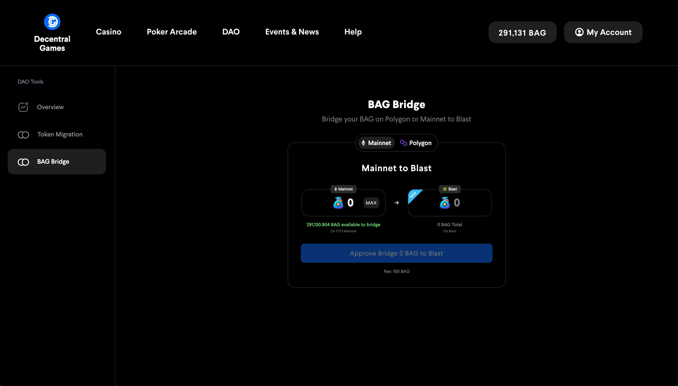Screen dimensions: 678x386
Task: Click the arrow between Mainnet and Blast
Action: pyautogui.click(x=397, y=203)
